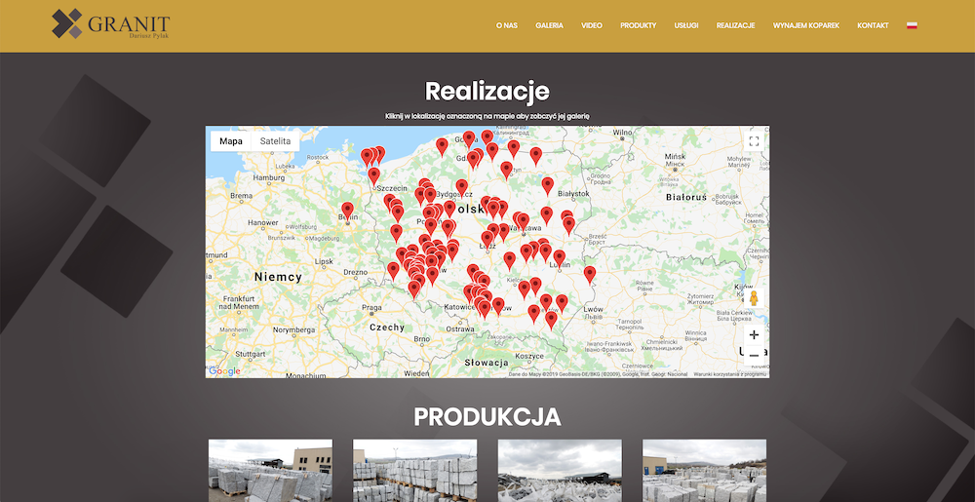Screen dimensions: 975x502
Task: Open the last production photo thumbnail
Action: [704, 470]
